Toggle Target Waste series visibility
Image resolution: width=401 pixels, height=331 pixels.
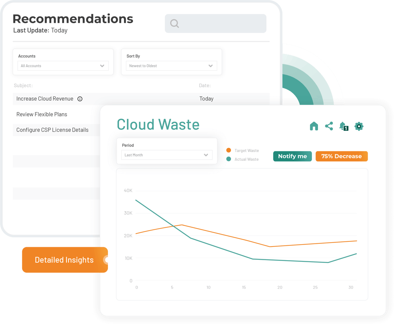246,150
